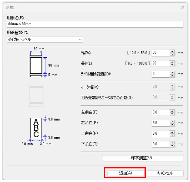Increase 下余白(T) with the up arrow

[x=172, y=142]
